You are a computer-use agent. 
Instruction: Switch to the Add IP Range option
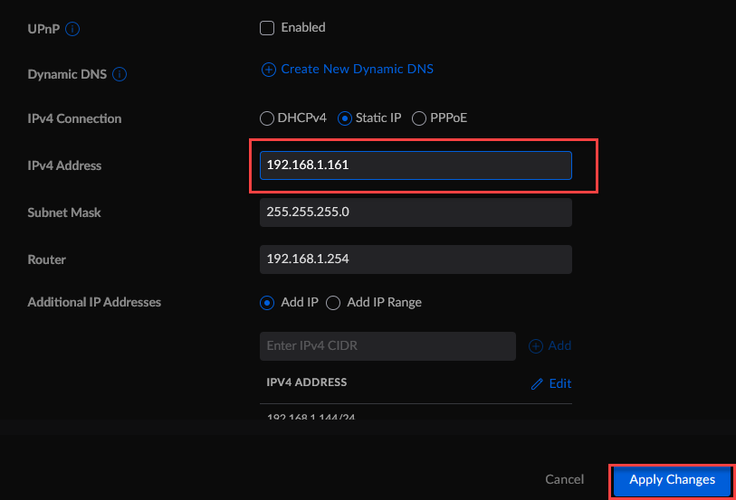click(332, 303)
